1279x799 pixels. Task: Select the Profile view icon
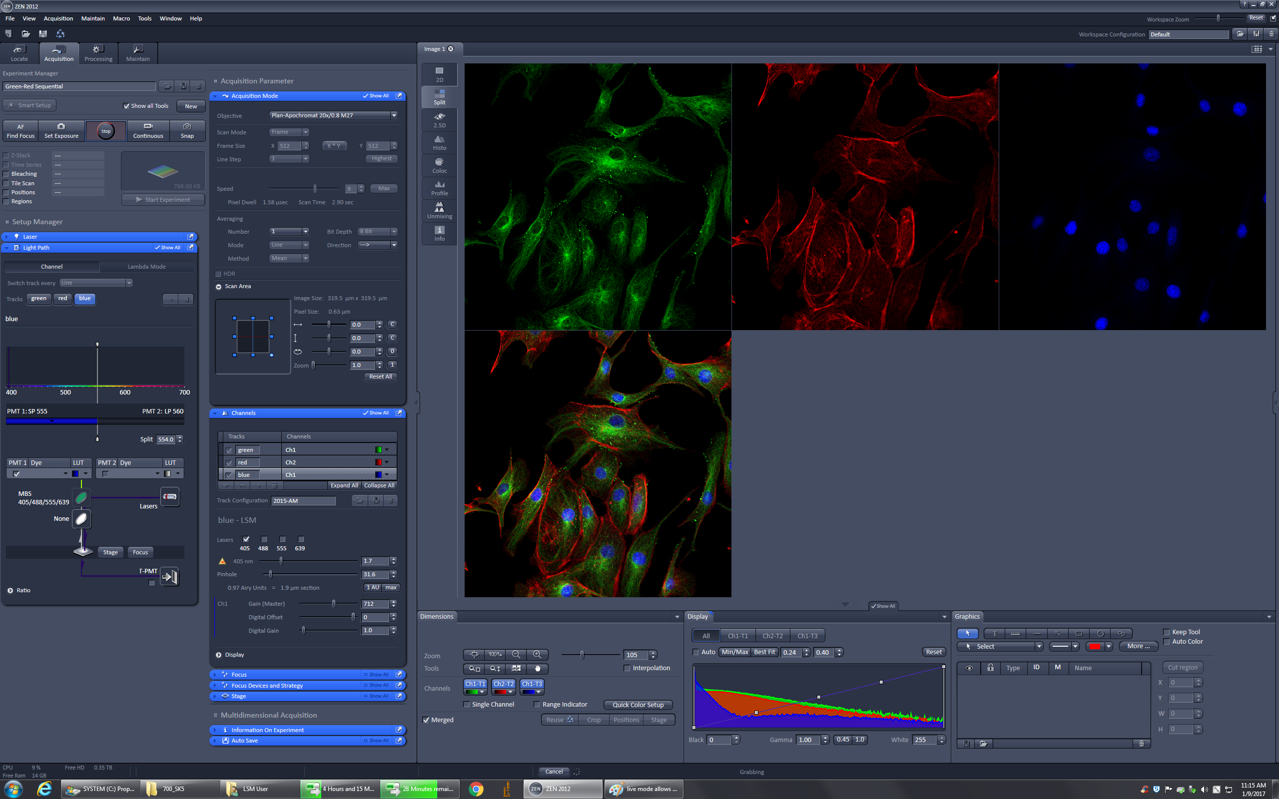pos(439,188)
